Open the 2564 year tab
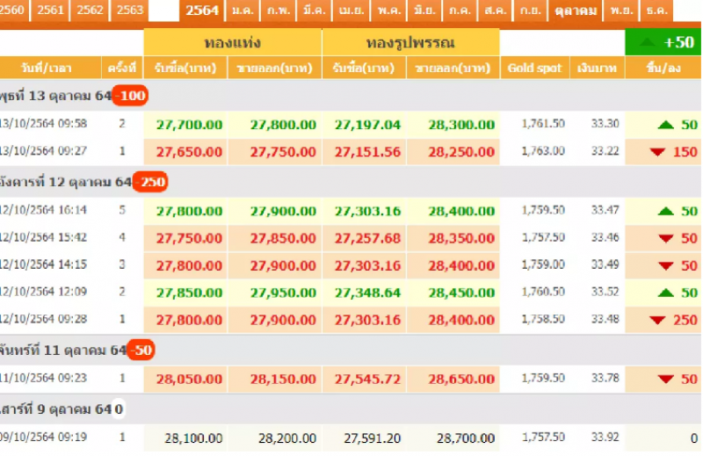Image resolution: width=703 pixels, height=456 pixels. tap(202, 11)
